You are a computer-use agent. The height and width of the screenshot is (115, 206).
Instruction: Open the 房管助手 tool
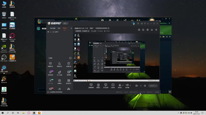click(x=59, y=65)
